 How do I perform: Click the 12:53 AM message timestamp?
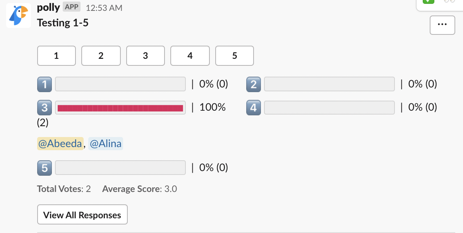[x=104, y=8]
